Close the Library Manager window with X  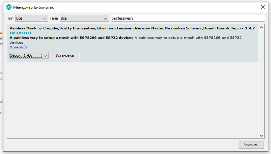(263, 7)
